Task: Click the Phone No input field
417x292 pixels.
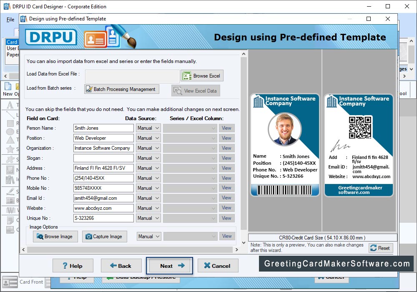Action: coord(103,178)
